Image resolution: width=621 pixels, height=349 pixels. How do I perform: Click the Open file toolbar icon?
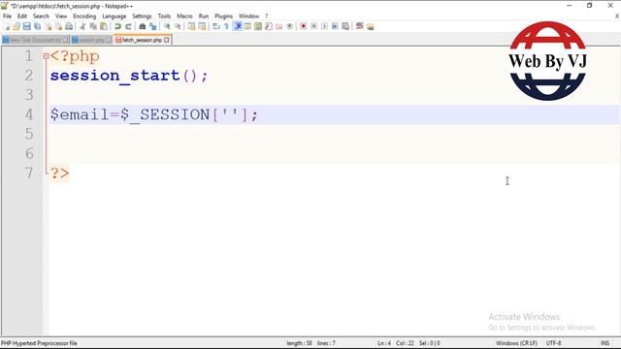coord(16,26)
